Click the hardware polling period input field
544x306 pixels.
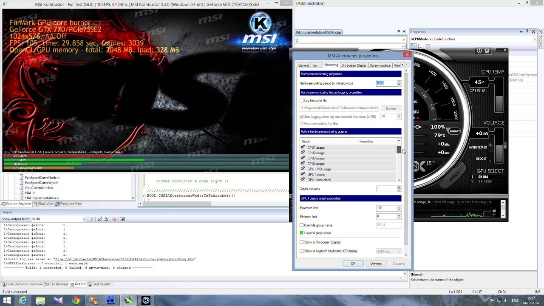[x=386, y=83]
